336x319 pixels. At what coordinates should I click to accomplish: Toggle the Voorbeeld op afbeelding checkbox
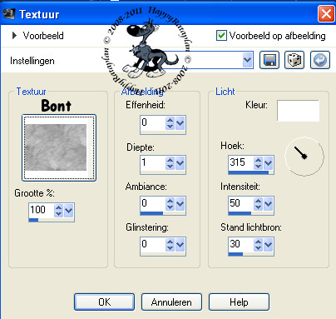click(x=221, y=36)
